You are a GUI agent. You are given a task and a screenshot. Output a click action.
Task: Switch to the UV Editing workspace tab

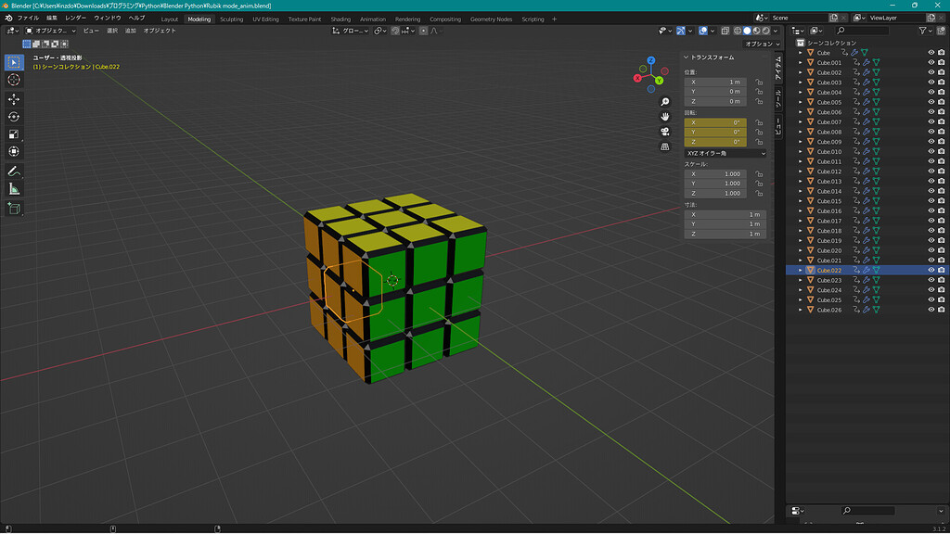coord(266,18)
